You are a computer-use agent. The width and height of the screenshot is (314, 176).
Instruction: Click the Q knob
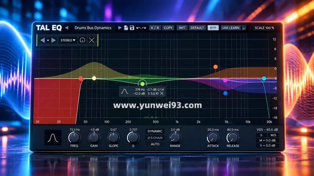click(x=133, y=137)
